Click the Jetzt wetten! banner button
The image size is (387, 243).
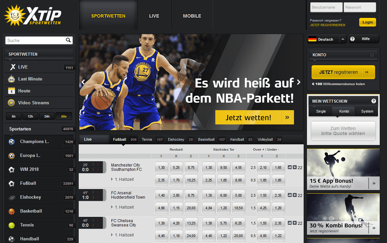pyautogui.click(x=254, y=117)
